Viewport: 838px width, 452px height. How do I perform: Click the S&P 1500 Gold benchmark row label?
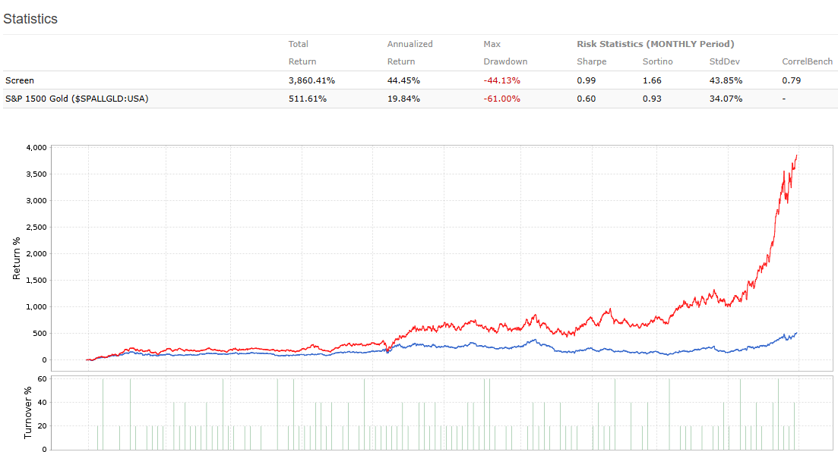pos(76,98)
